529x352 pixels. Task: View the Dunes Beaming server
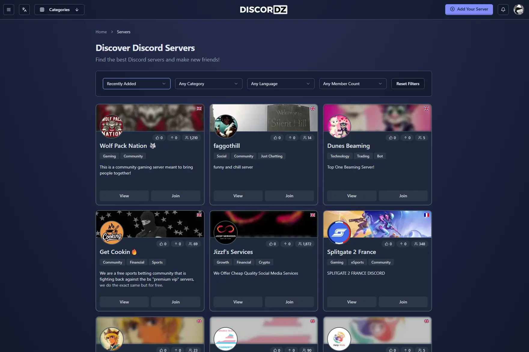(352, 196)
